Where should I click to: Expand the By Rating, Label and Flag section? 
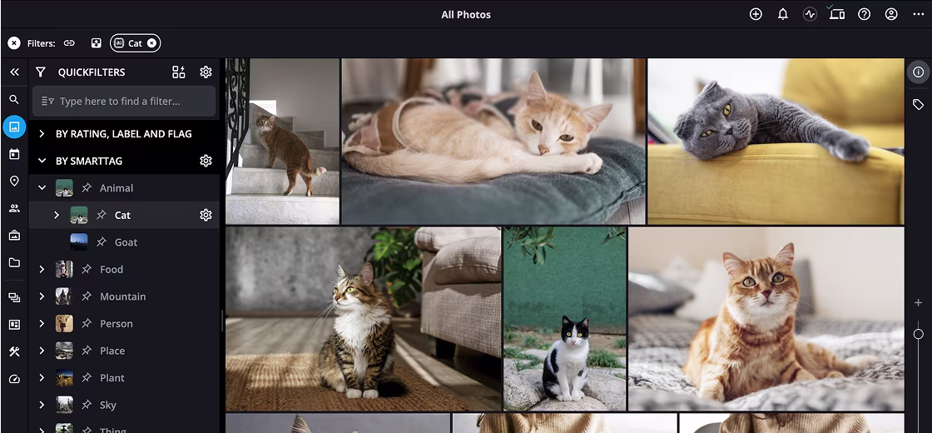[42, 134]
